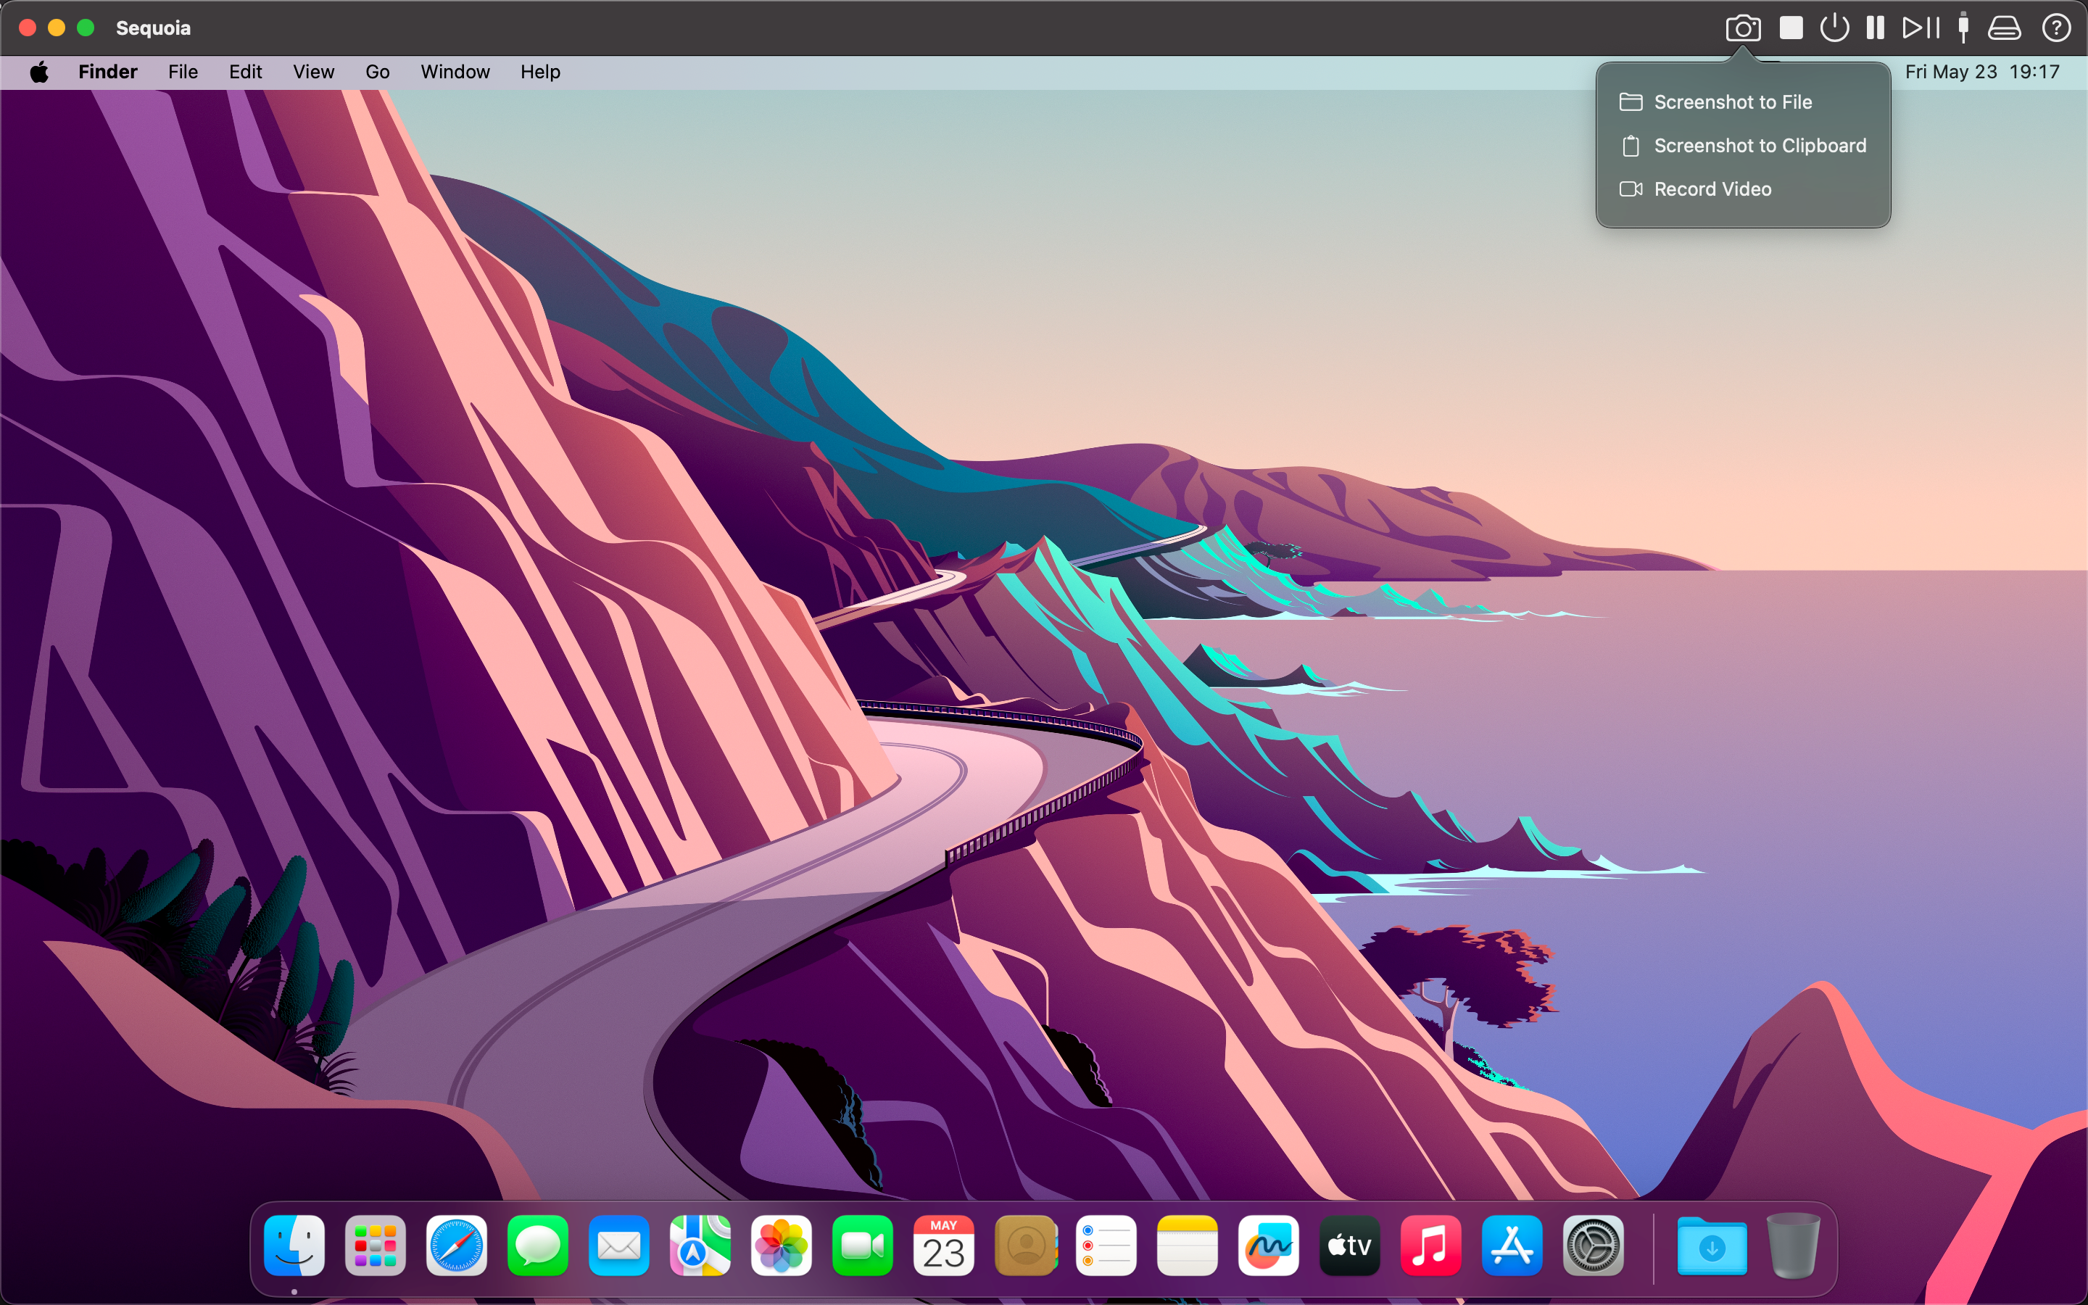Open the USB devices icon

pyautogui.click(x=1963, y=28)
